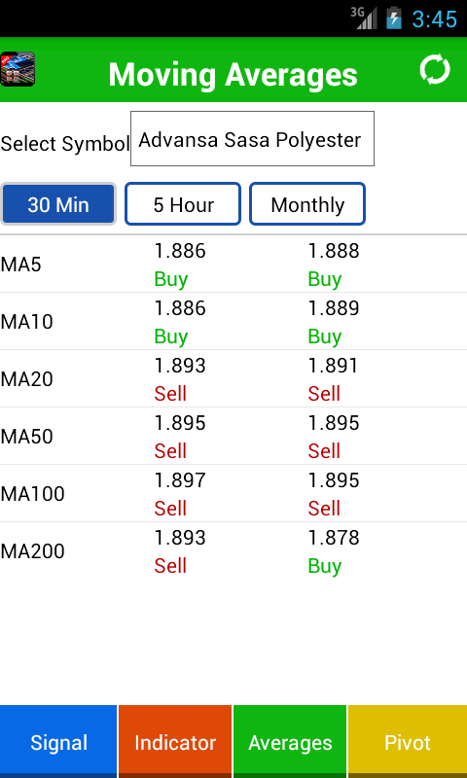Select the MA200 row label
467x778 pixels.
[33, 551]
